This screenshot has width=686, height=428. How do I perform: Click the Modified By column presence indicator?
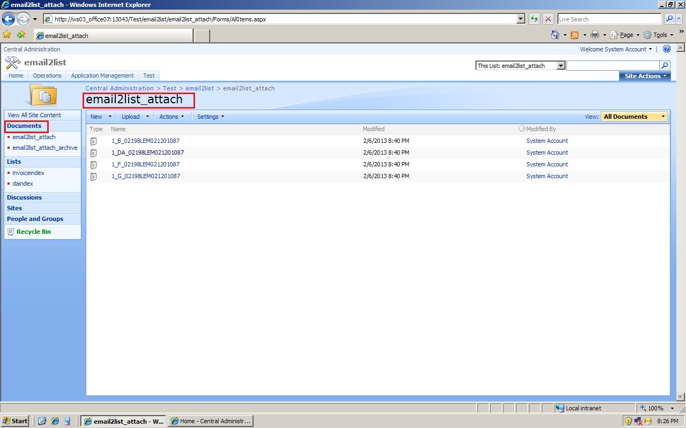(522, 129)
